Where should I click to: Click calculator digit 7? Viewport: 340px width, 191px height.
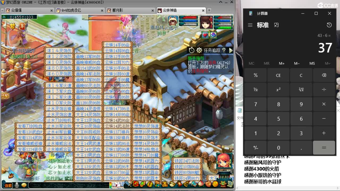[x=256, y=104]
